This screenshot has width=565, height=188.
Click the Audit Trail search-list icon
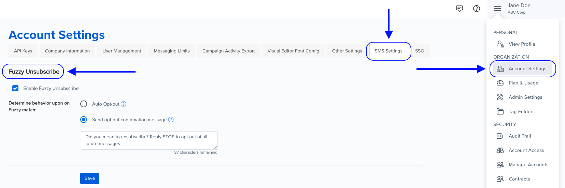[500, 136]
